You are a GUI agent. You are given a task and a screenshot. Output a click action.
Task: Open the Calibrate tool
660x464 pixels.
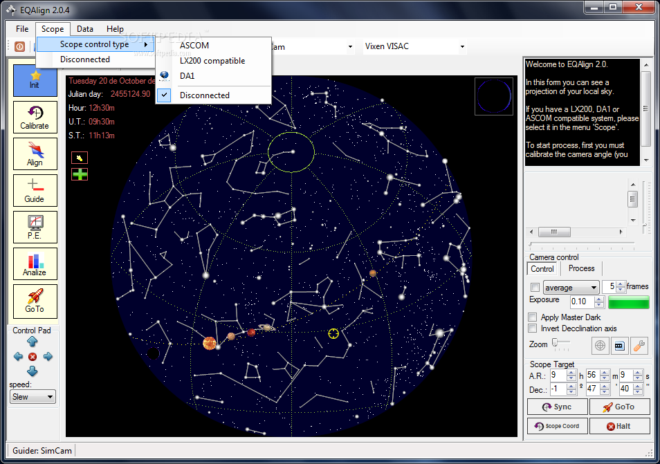35,118
